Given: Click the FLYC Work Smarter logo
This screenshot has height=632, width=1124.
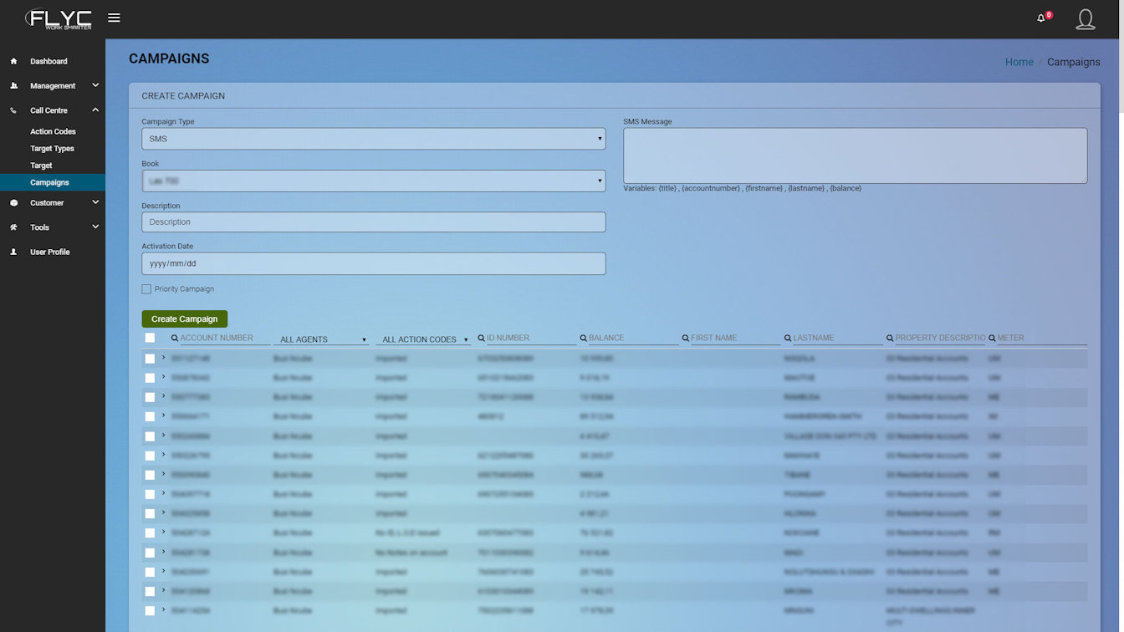Looking at the screenshot, I should coord(58,18).
